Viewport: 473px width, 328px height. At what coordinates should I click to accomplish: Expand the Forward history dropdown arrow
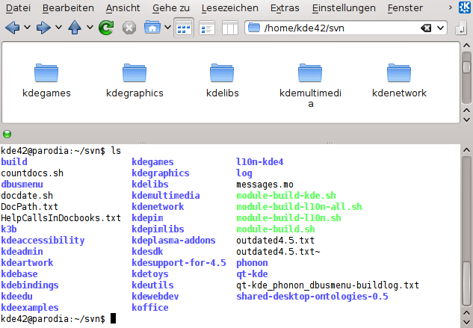(x=58, y=28)
